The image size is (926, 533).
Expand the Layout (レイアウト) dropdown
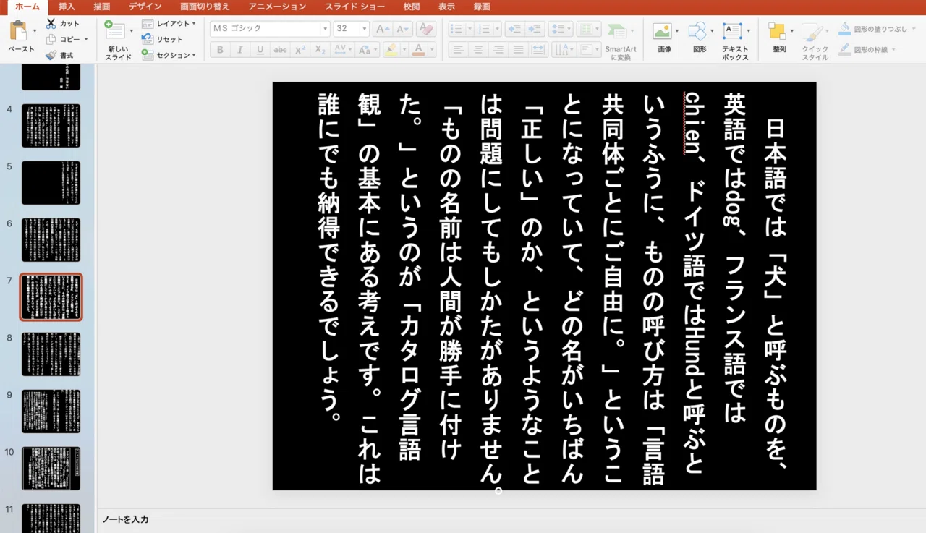pyautogui.click(x=194, y=24)
